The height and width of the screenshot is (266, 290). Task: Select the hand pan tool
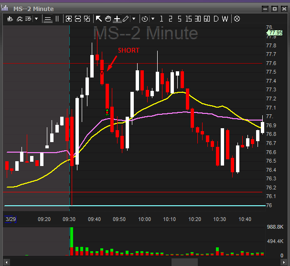pos(108,19)
